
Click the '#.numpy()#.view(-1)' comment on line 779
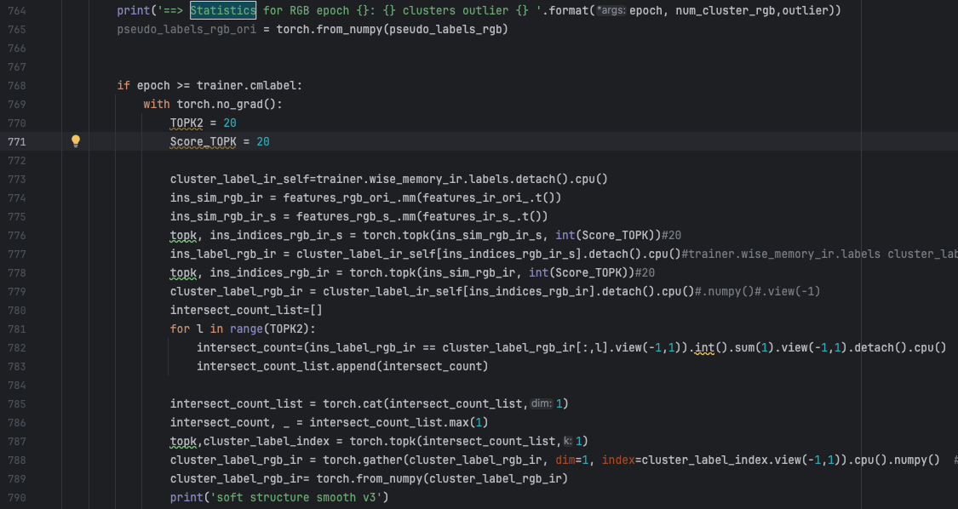click(758, 291)
